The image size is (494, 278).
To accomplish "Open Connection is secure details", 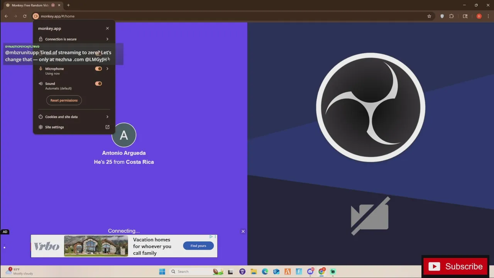I will tap(74, 39).
